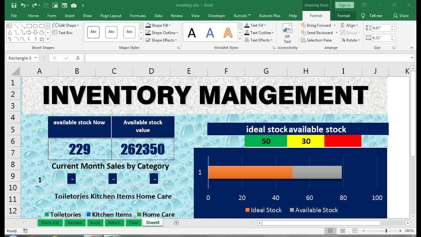Screen dimensions: 421x237
Task: Open the WordArt Styles dialog launcher
Action: (x=274, y=48)
